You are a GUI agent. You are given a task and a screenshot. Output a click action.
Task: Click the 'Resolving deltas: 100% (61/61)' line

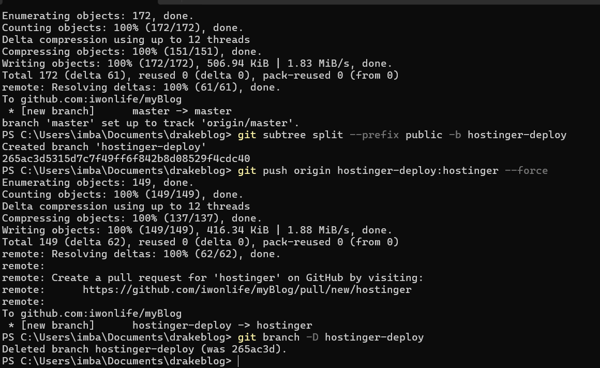(x=141, y=87)
